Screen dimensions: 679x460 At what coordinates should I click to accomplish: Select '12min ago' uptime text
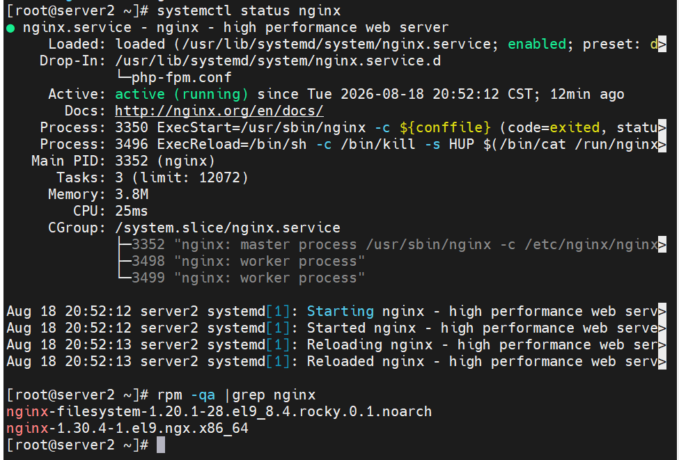point(587,95)
